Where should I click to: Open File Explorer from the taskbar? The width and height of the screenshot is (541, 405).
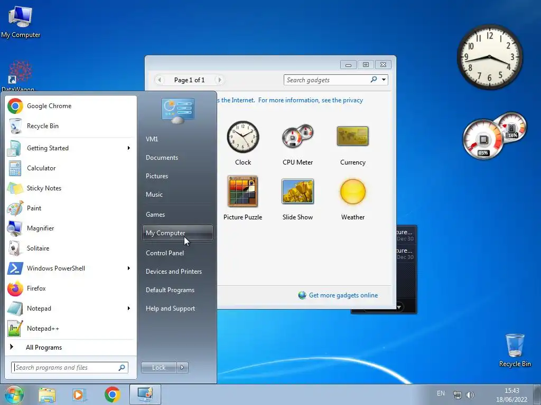pyautogui.click(x=47, y=394)
